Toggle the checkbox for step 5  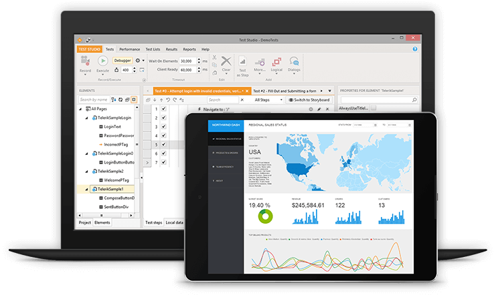pos(163,144)
